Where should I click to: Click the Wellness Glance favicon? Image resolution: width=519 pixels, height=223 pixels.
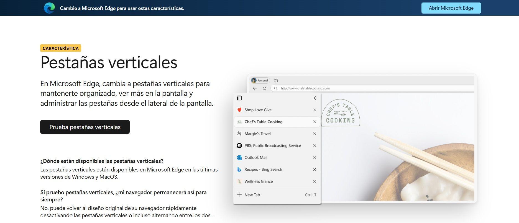point(239,181)
